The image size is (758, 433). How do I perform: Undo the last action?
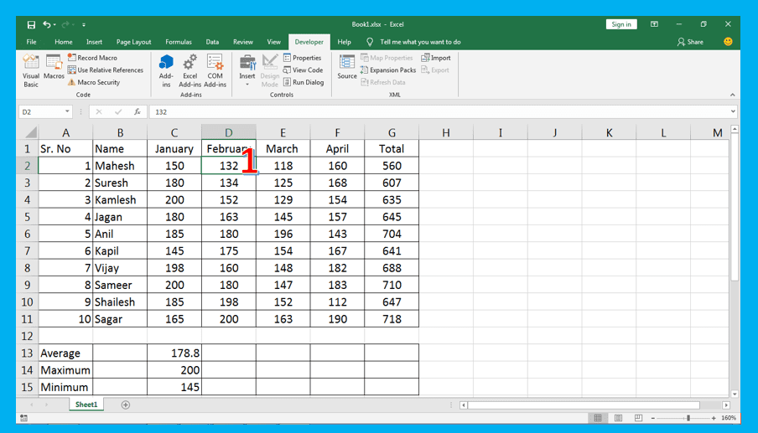46,24
